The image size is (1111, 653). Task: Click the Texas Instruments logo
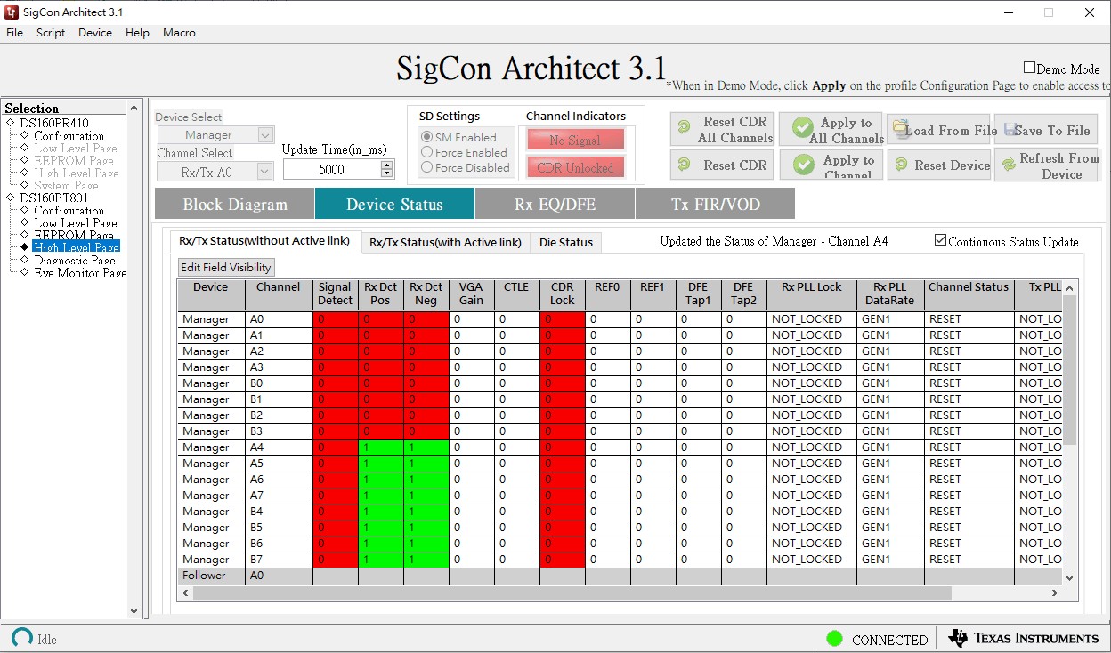[x=1024, y=638]
